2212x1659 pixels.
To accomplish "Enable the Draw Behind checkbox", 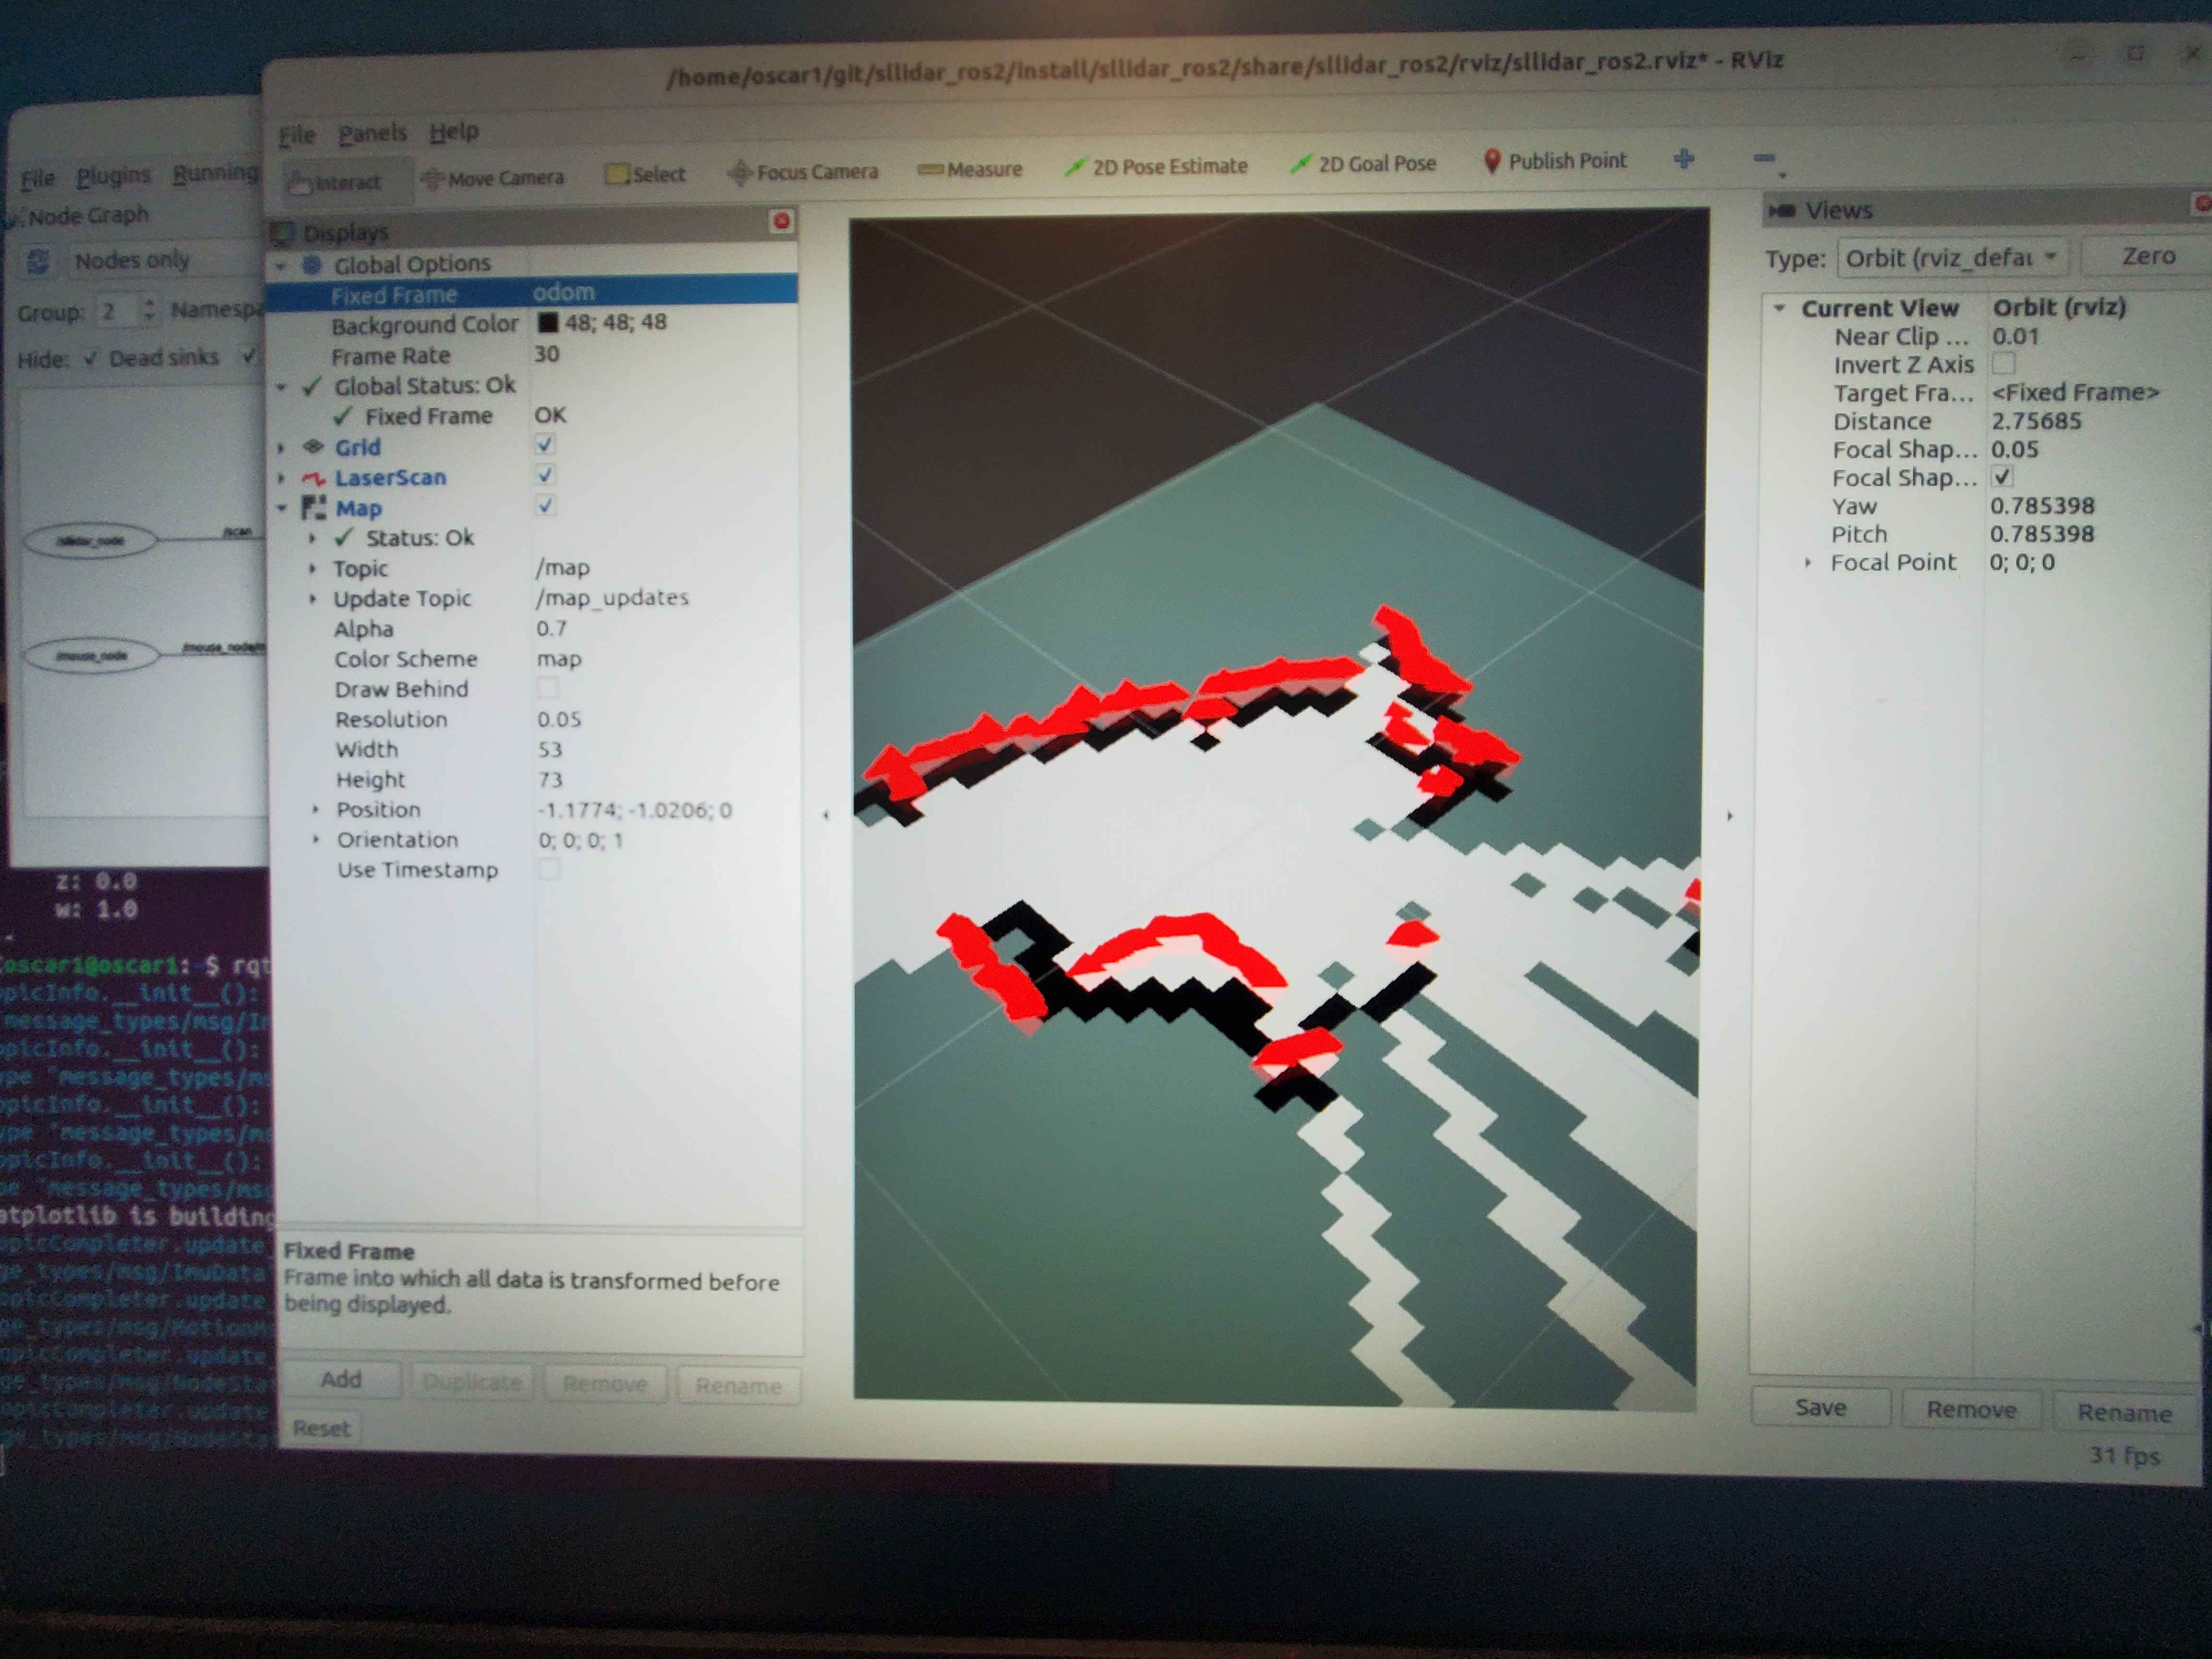I will [547, 688].
